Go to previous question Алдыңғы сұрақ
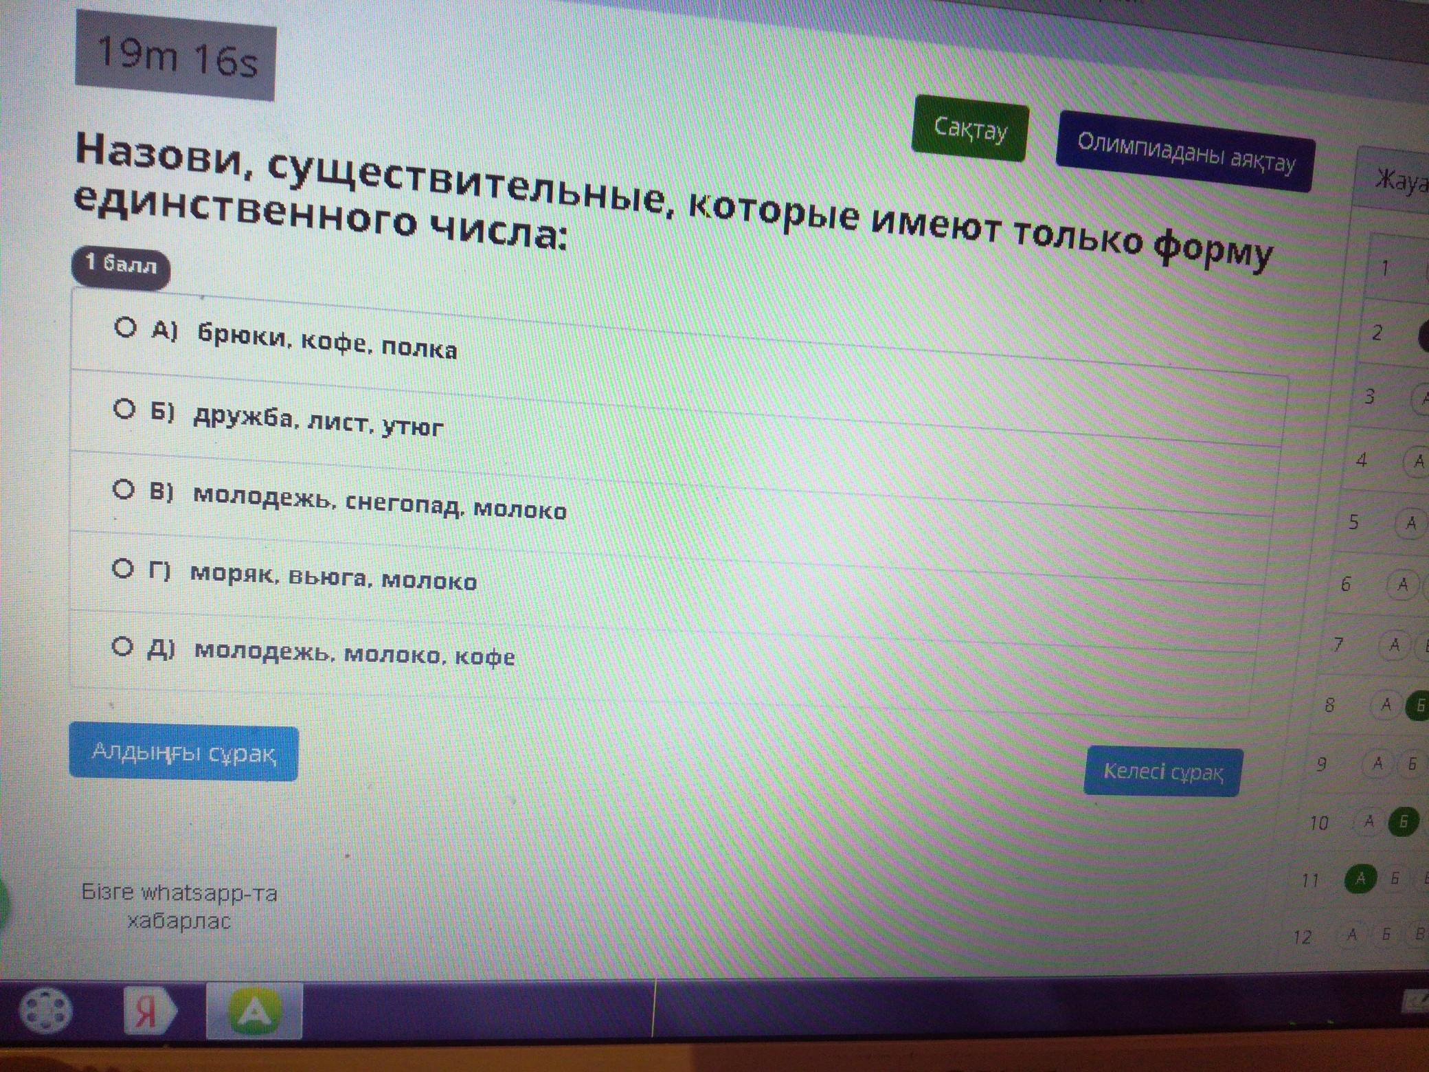This screenshot has width=1429, height=1072. pyautogui.click(x=183, y=753)
